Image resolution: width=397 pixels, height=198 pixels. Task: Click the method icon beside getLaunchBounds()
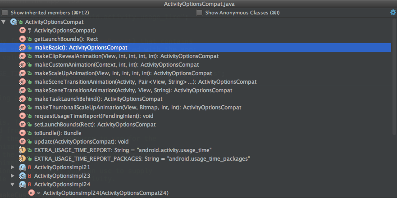point(23,39)
